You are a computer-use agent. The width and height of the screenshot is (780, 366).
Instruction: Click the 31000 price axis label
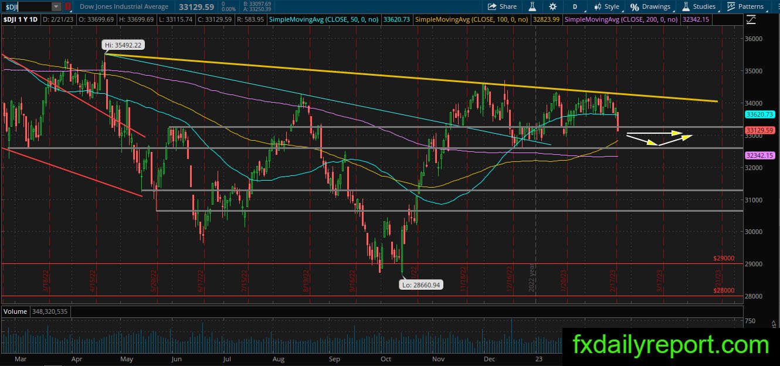[x=754, y=200]
